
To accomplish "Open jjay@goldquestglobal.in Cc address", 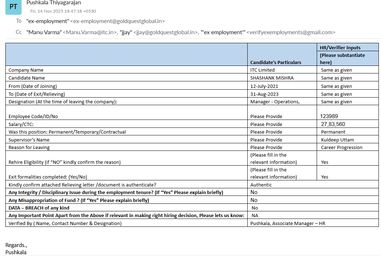I will pos(165,32).
